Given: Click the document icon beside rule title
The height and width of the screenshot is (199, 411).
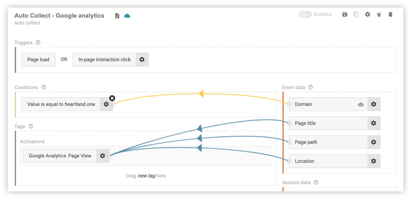Looking at the screenshot, I should [x=117, y=16].
